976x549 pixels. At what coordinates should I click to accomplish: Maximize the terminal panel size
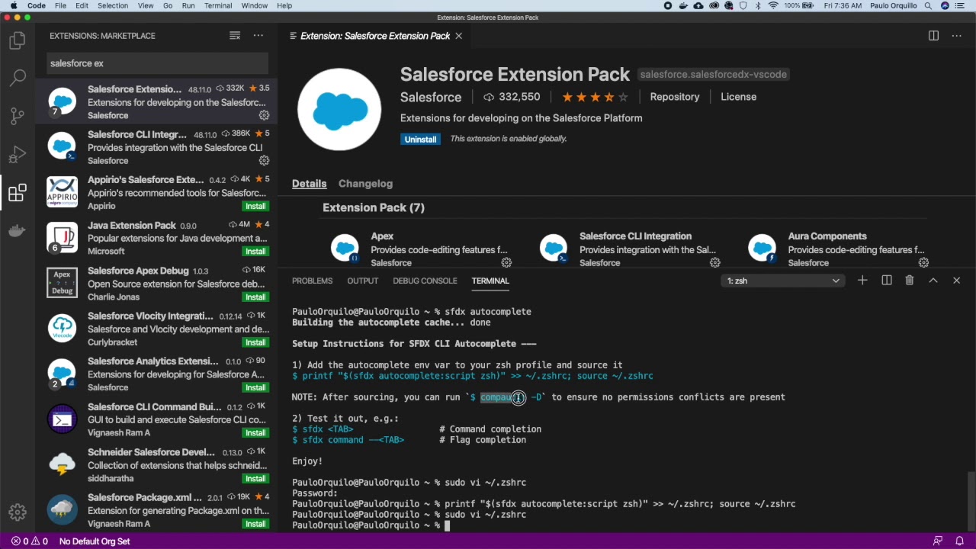pyautogui.click(x=933, y=281)
